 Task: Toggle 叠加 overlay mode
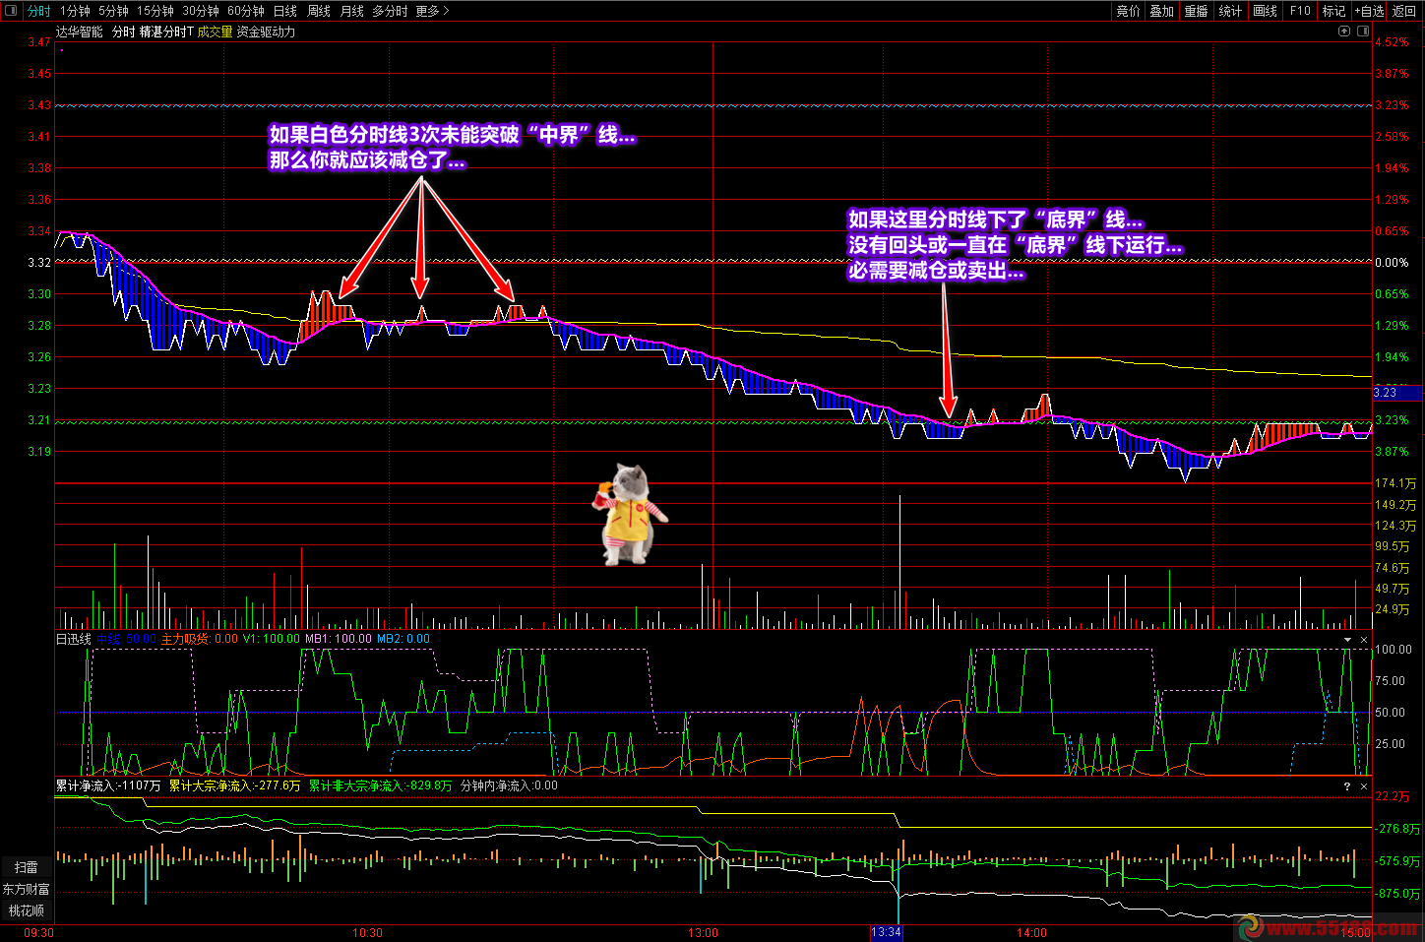tap(1161, 11)
